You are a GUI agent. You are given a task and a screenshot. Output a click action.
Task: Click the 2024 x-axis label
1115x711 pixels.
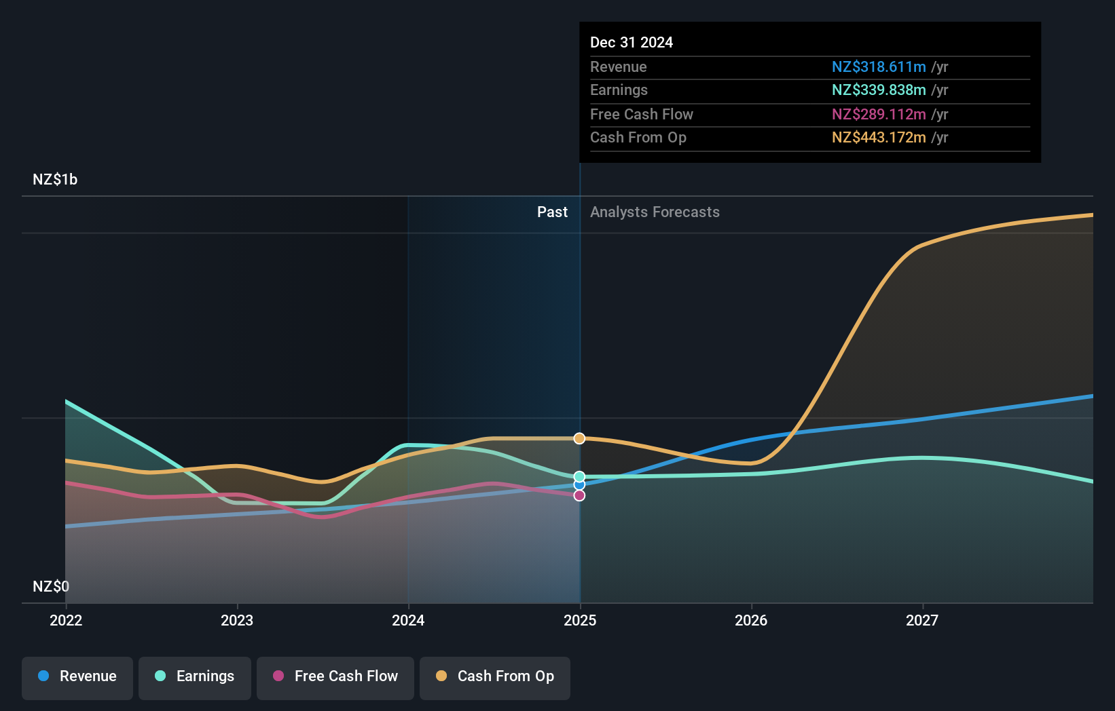[x=408, y=620]
